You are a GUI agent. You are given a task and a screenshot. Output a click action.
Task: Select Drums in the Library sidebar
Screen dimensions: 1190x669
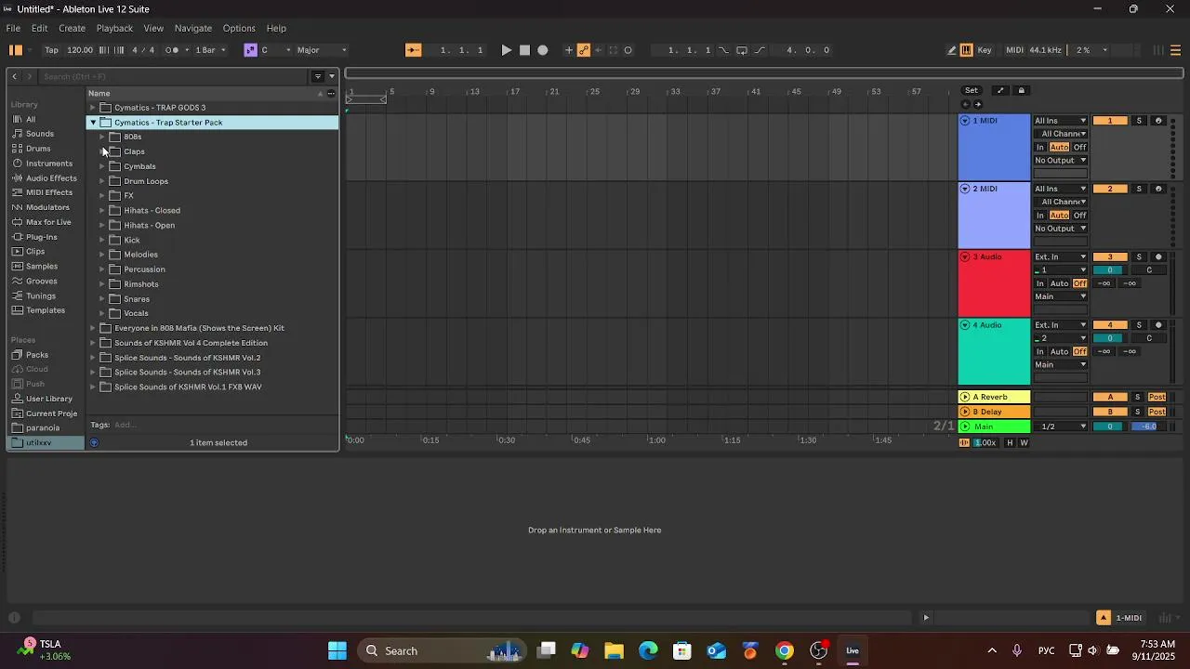(x=38, y=149)
